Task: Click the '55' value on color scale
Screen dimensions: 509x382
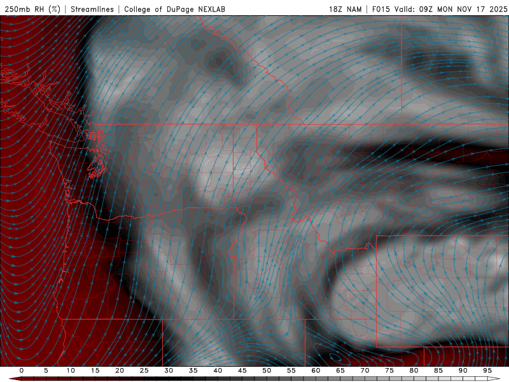Action: (291, 371)
